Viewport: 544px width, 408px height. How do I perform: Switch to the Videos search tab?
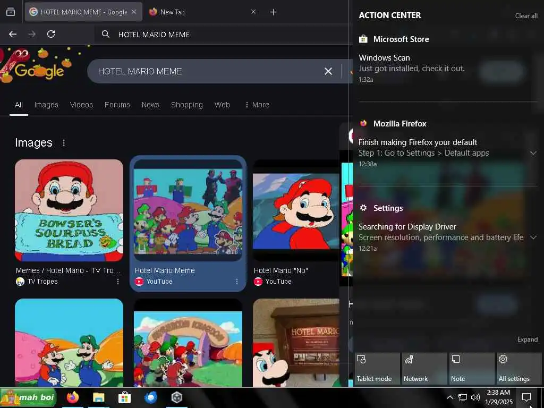(x=81, y=105)
